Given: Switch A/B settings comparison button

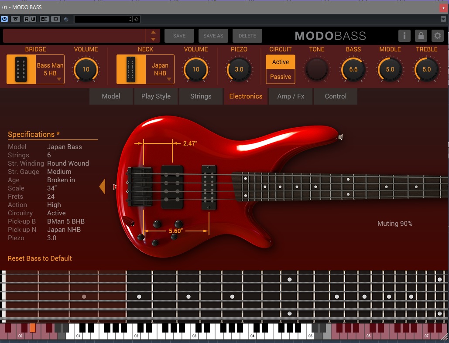Looking at the screenshot, I should (x=45, y=19).
